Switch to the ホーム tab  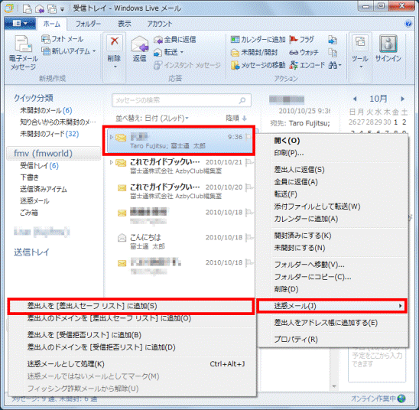pyautogui.click(x=51, y=24)
